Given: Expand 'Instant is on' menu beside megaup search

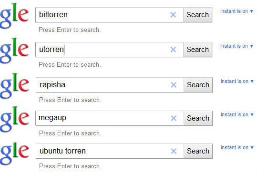Looking at the screenshot, I should point(237,114).
